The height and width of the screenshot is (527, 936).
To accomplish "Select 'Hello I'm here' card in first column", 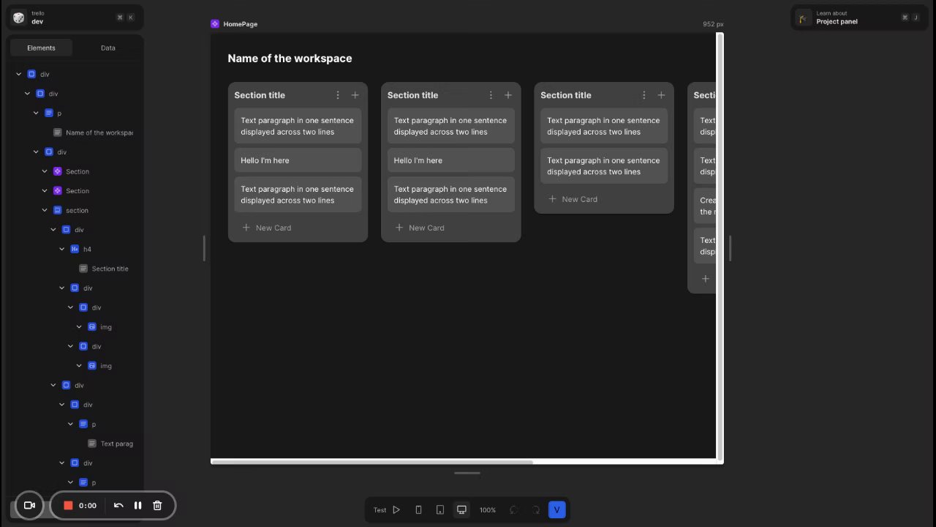I will (298, 160).
